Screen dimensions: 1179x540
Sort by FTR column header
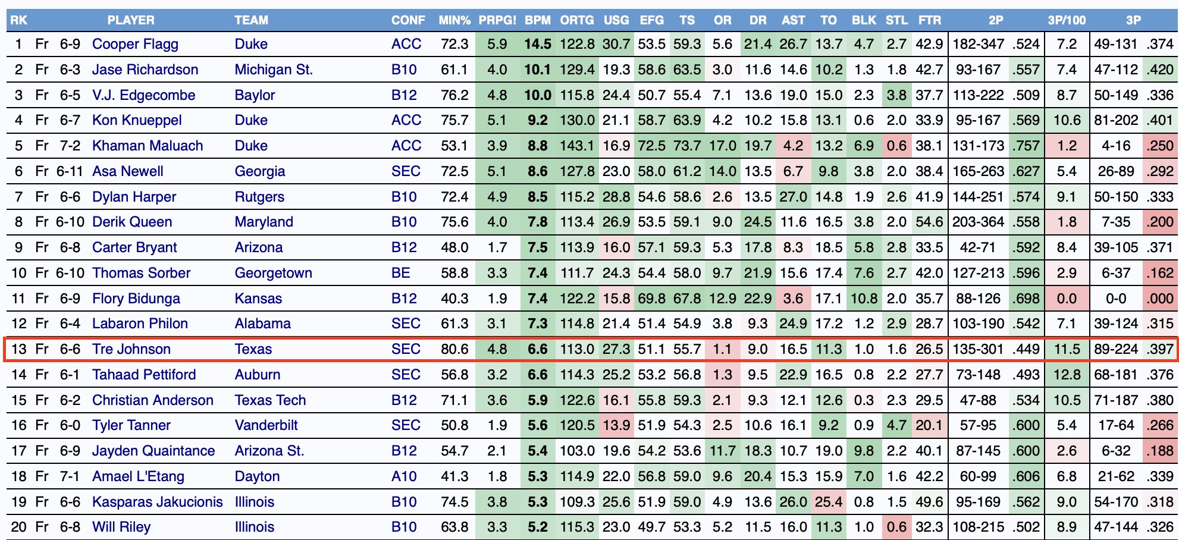point(930,20)
